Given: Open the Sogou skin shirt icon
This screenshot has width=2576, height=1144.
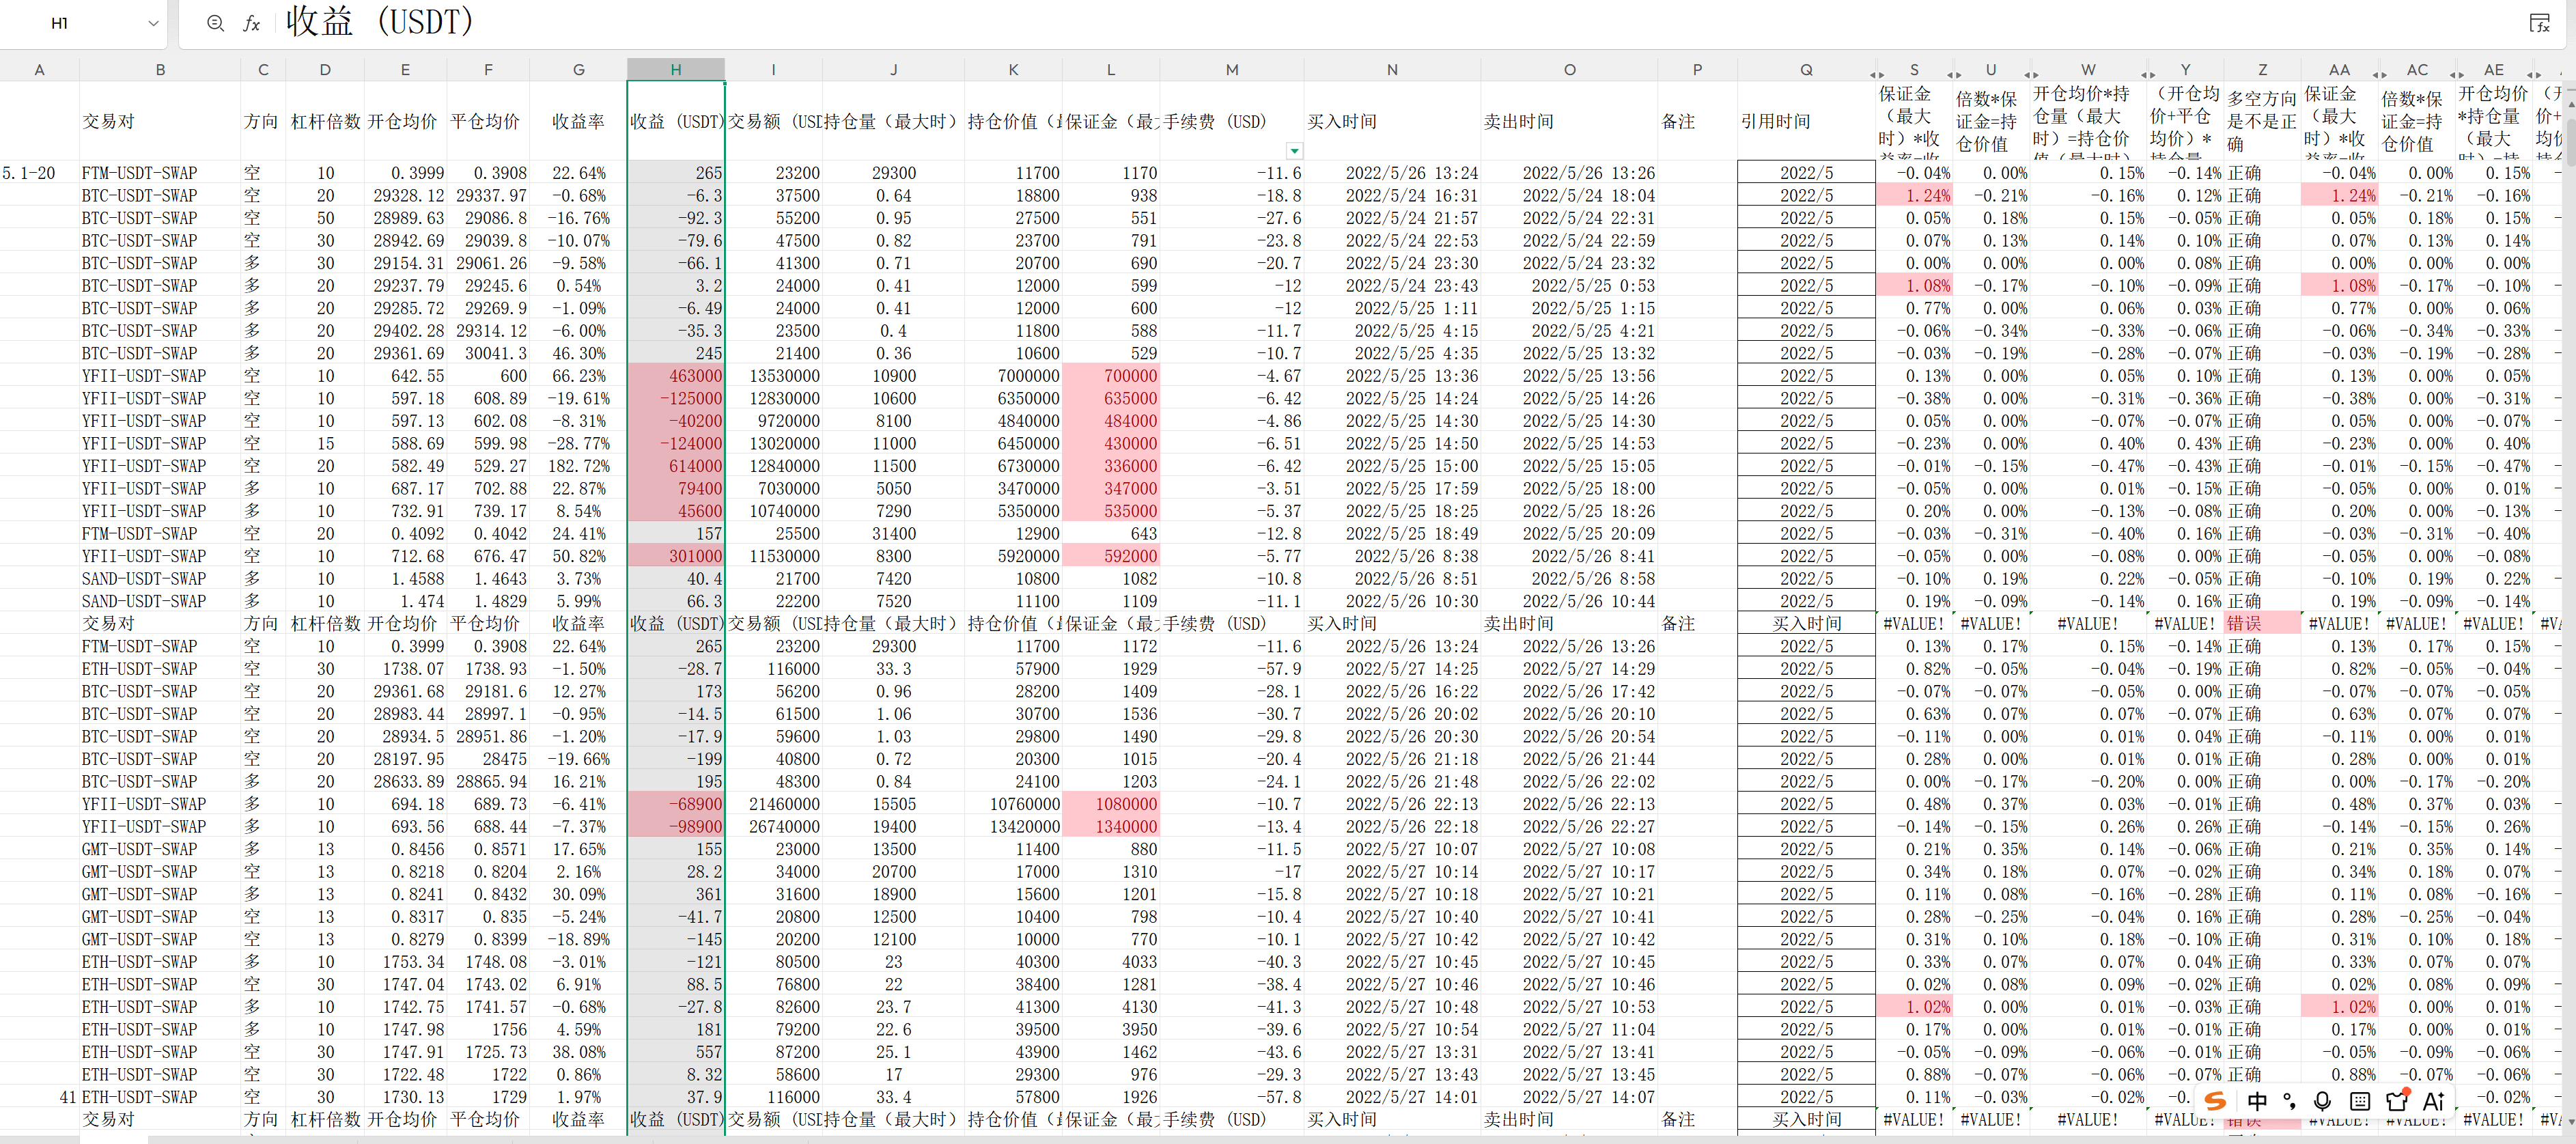Looking at the screenshot, I should tap(2397, 1101).
